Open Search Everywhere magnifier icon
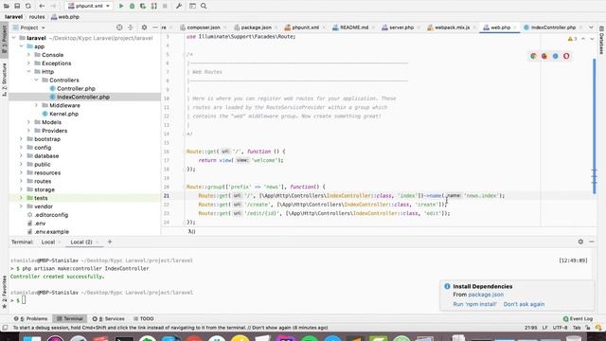Image resolution: width=606 pixels, height=341 pixels. (x=204, y=6)
